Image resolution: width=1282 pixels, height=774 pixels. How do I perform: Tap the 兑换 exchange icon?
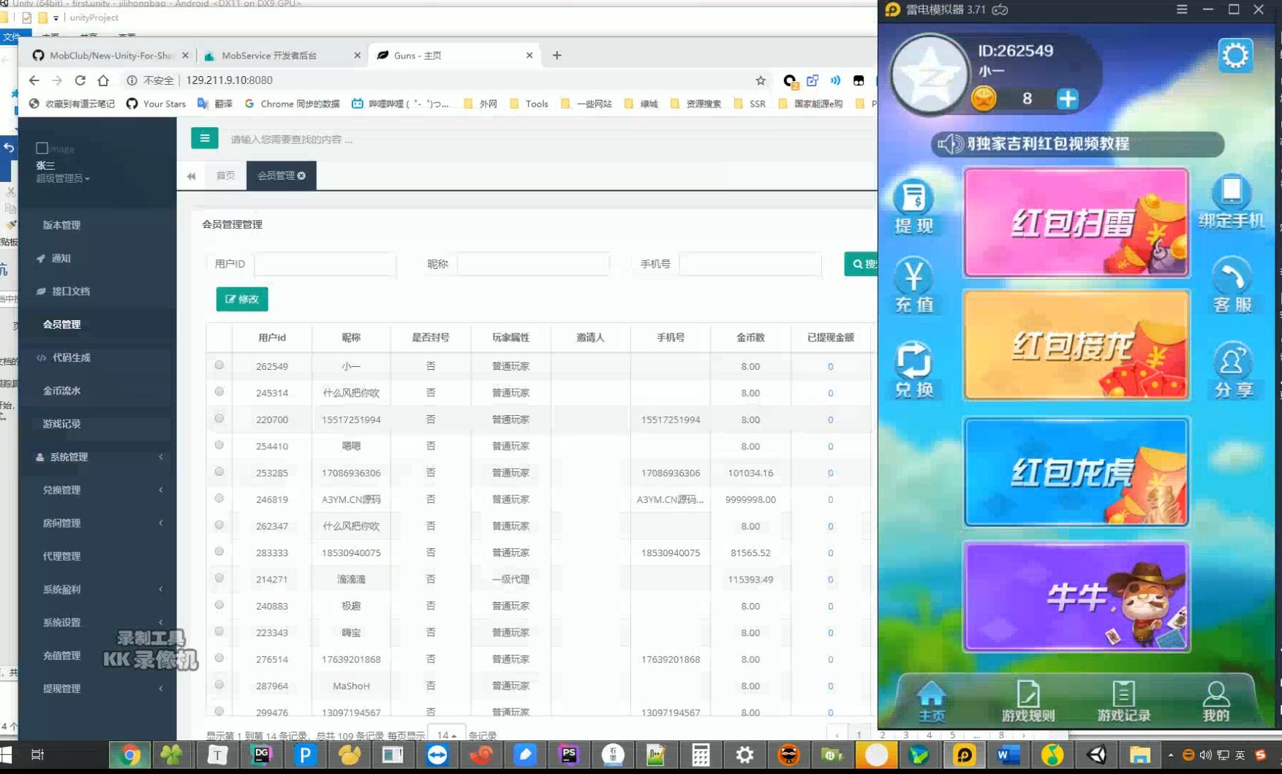913,370
